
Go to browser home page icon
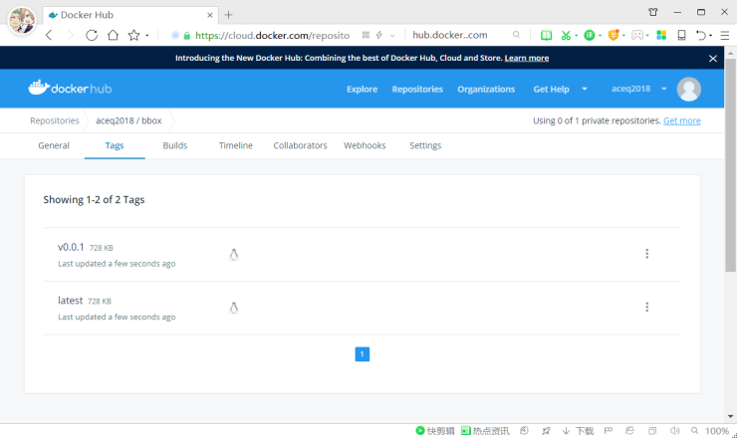point(113,35)
